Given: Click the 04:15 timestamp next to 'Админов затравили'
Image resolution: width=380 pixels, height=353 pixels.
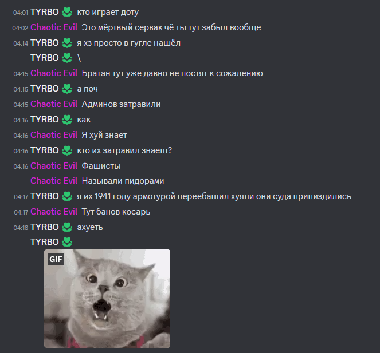Looking at the screenshot, I should click(x=21, y=105).
